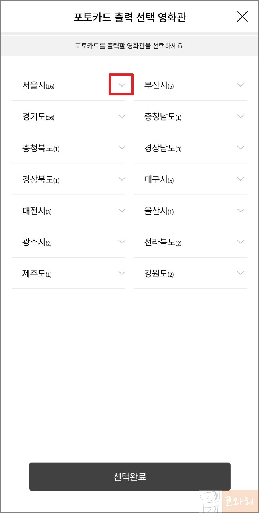Click the X close icon
Viewport: 259px width, 513px height.
click(x=242, y=17)
